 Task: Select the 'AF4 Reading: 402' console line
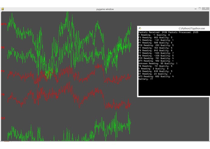click(x=156, y=61)
